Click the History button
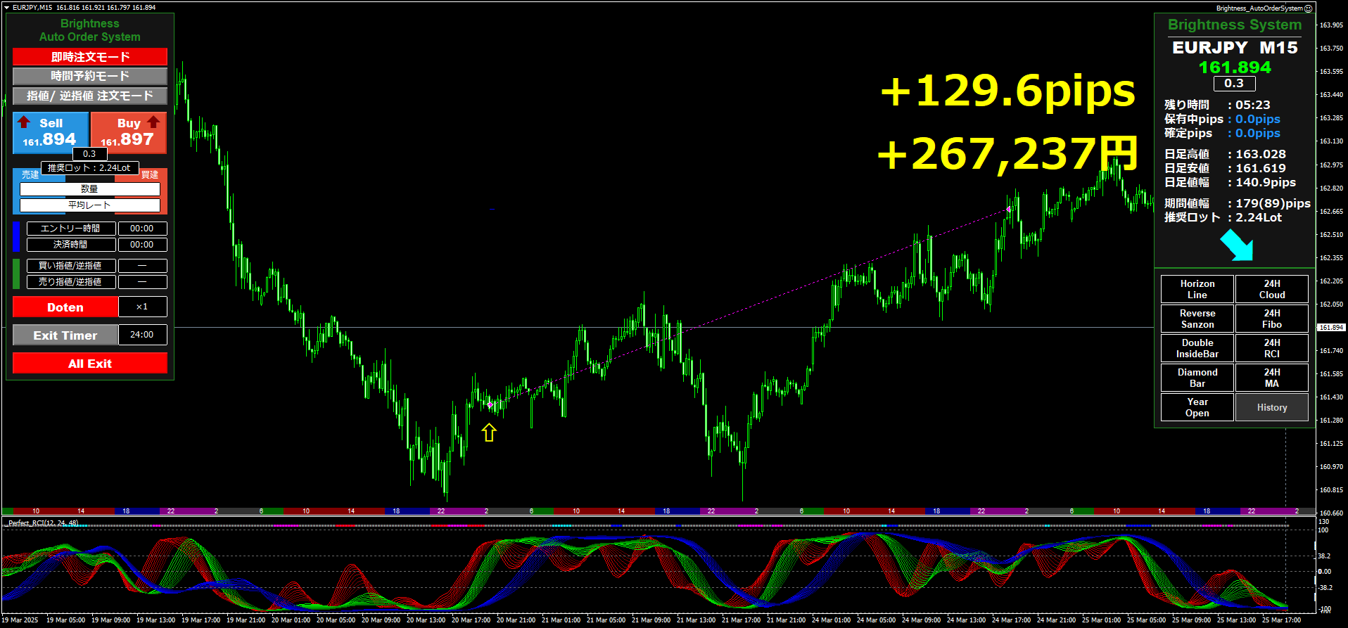Viewport: 1348px width, 628px height. point(1271,407)
